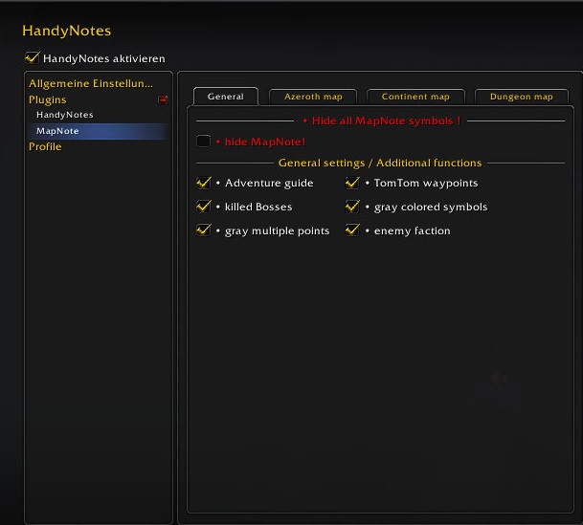
Task: Click the 'Hide all MapNote symbols' header
Action: (x=380, y=121)
